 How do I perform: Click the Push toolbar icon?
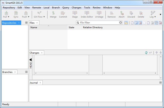[26, 13]
